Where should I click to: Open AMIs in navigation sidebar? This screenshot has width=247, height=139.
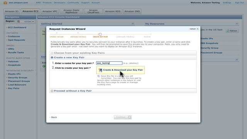[x=11, y=49]
